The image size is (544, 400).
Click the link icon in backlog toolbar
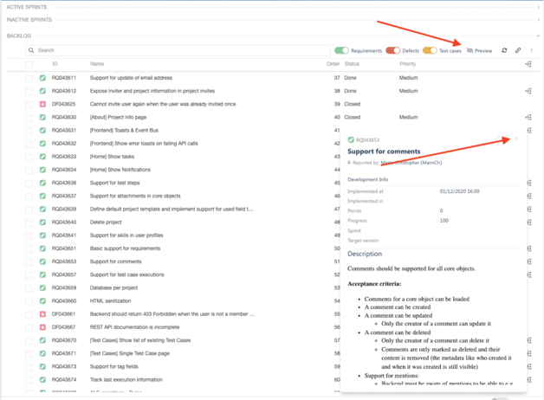tap(518, 51)
